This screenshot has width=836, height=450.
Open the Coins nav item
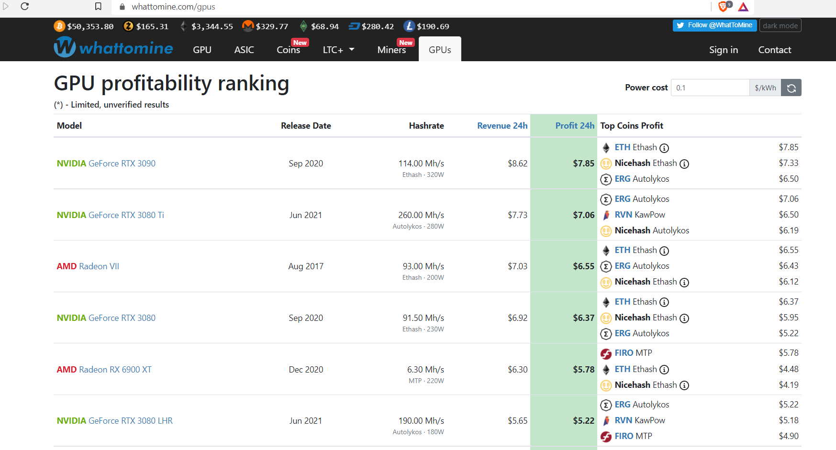coord(289,50)
